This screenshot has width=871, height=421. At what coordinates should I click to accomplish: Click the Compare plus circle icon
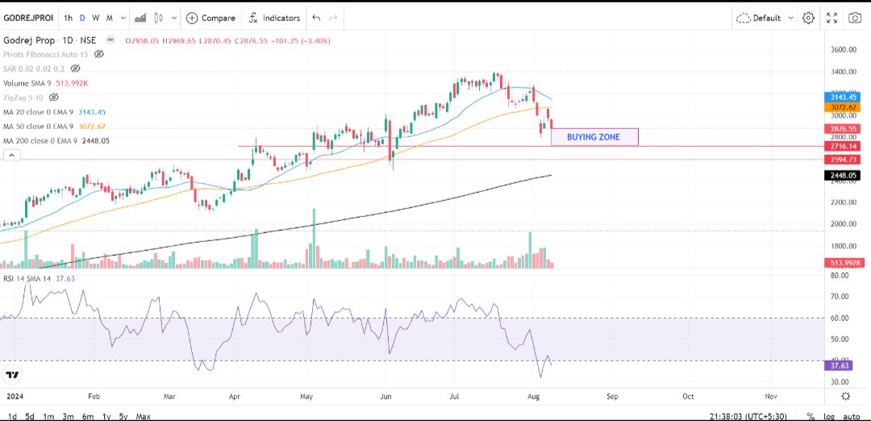[192, 18]
